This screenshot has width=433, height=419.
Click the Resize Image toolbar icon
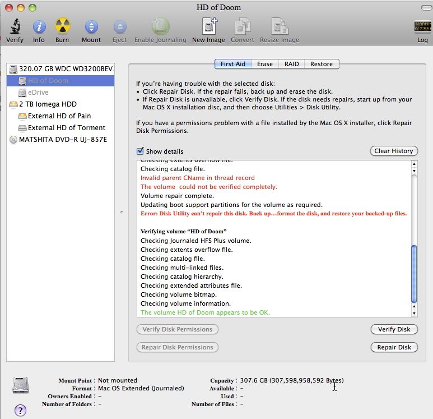coord(280,26)
